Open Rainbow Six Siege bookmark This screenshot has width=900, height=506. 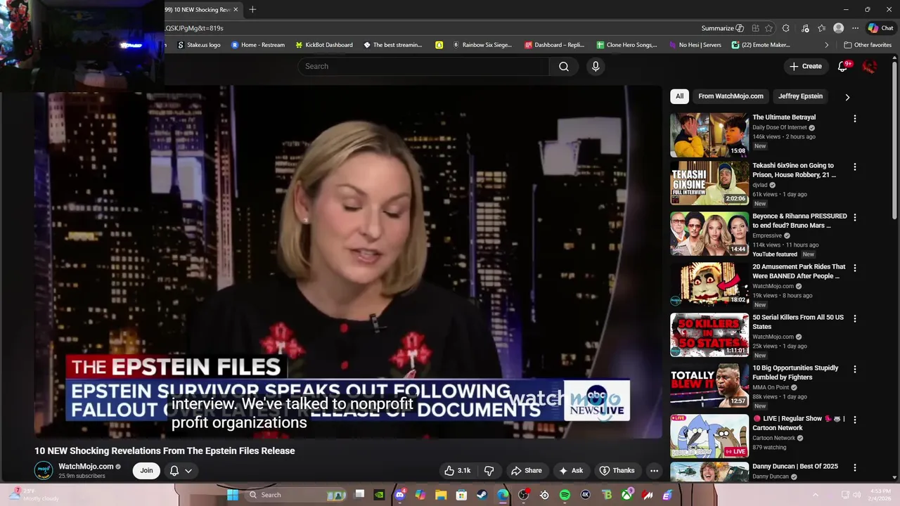click(482, 45)
